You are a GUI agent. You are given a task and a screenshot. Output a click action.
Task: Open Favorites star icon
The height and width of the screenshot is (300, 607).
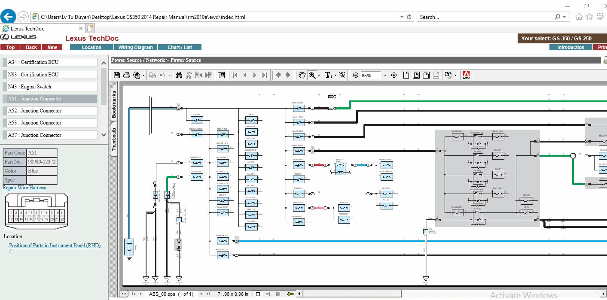[589, 17]
